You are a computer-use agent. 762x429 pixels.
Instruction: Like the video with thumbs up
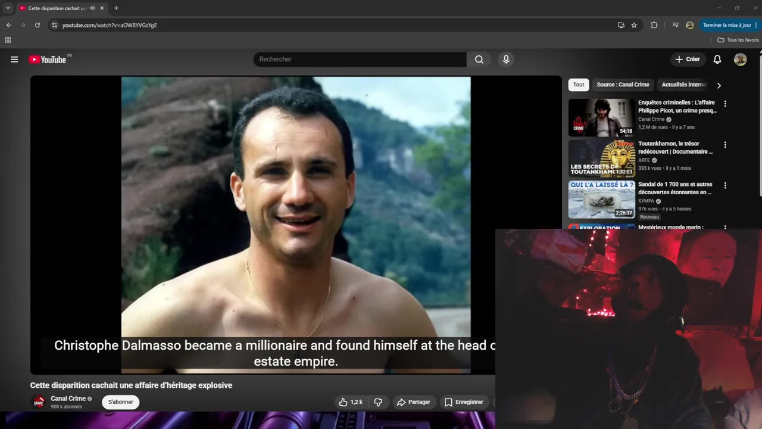click(x=351, y=402)
